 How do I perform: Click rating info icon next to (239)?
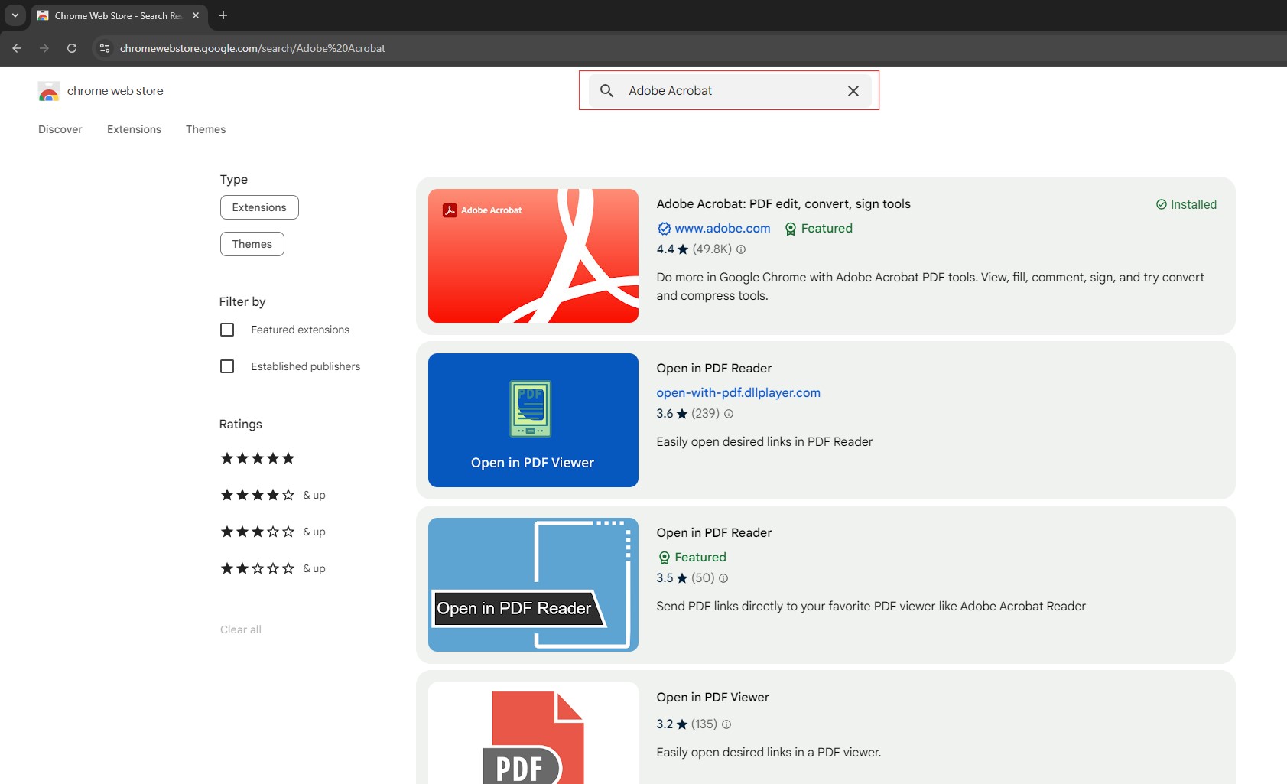click(x=729, y=414)
